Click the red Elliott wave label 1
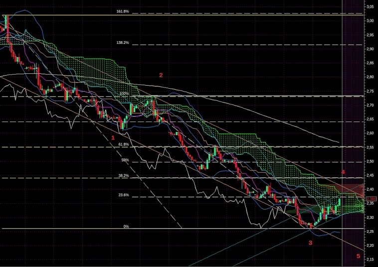 click(113, 138)
